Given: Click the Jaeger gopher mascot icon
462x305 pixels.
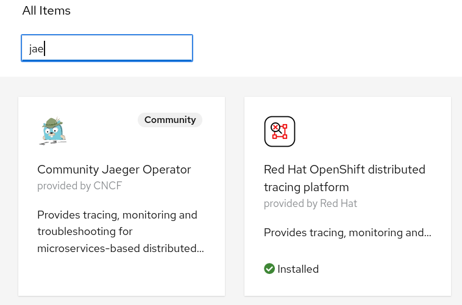Looking at the screenshot, I should (53, 131).
